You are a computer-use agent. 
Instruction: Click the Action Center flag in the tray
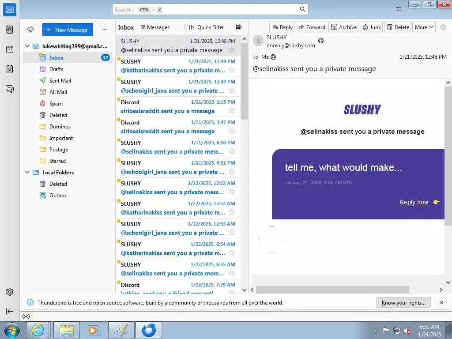386,331
